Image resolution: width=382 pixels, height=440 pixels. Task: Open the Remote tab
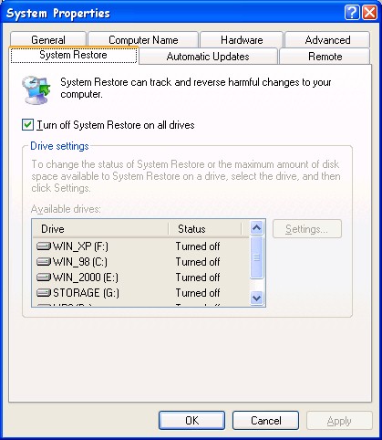tap(325, 57)
